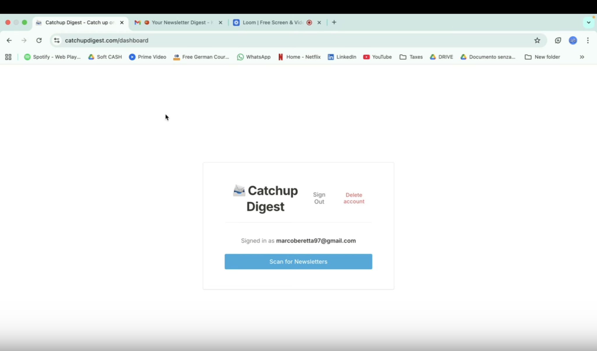Open the Spotify - Web Player bookmark
This screenshot has width=597, height=351.
click(52, 57)
